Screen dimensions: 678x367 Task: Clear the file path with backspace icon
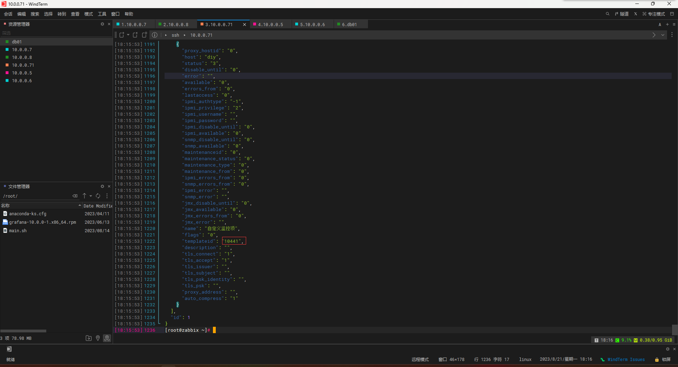75,196
